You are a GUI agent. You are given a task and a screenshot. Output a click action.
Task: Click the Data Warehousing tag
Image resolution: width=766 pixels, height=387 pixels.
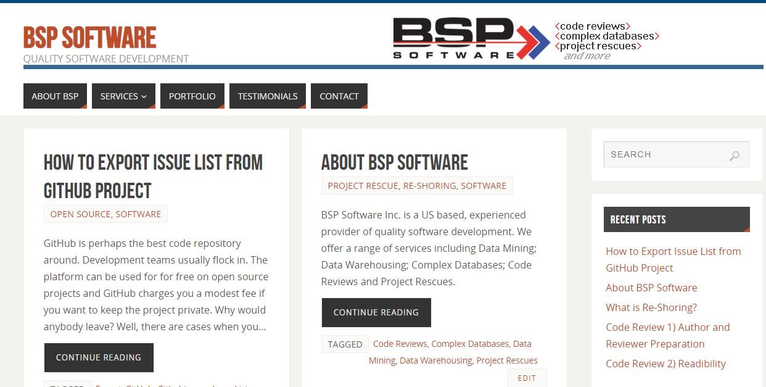pyautogui.click(x=436, y=360)
